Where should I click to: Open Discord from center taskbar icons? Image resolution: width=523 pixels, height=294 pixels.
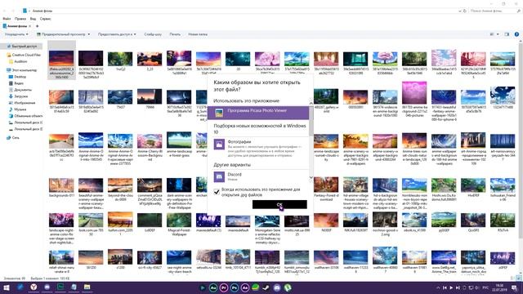click(276, 287)
